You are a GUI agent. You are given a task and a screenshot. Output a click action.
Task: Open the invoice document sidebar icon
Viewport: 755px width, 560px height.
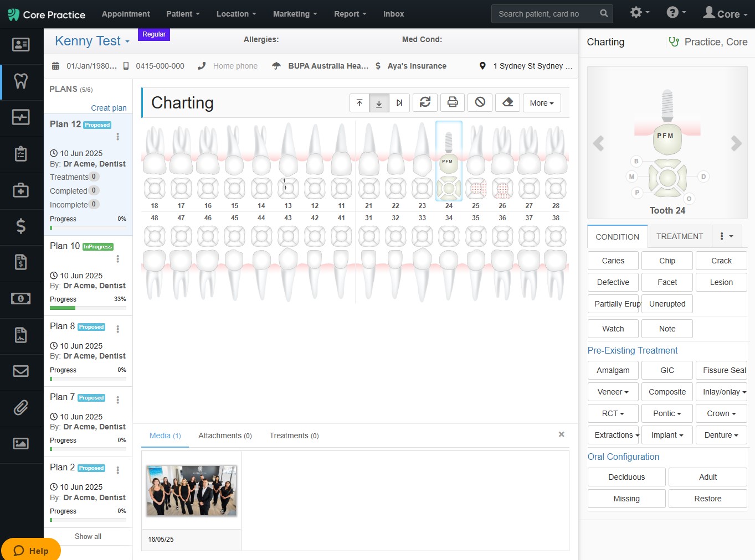(x=21, y=262)
